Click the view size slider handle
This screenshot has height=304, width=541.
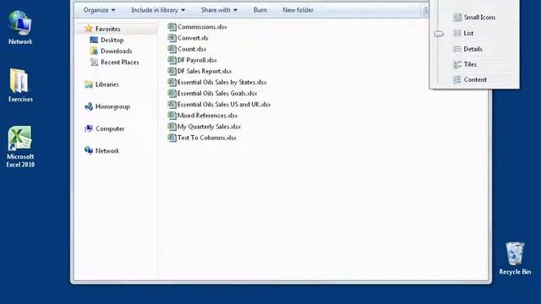coord(439,34)
